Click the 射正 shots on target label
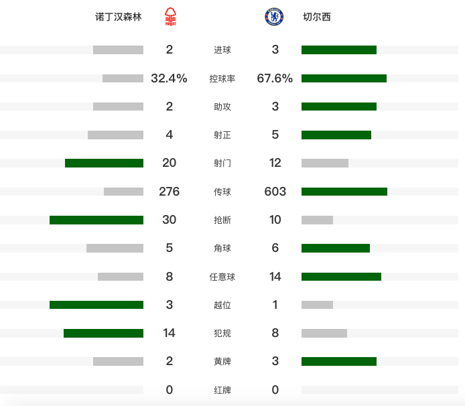The image size is (465, 406). pyautogui.click(x=222, y=135)
